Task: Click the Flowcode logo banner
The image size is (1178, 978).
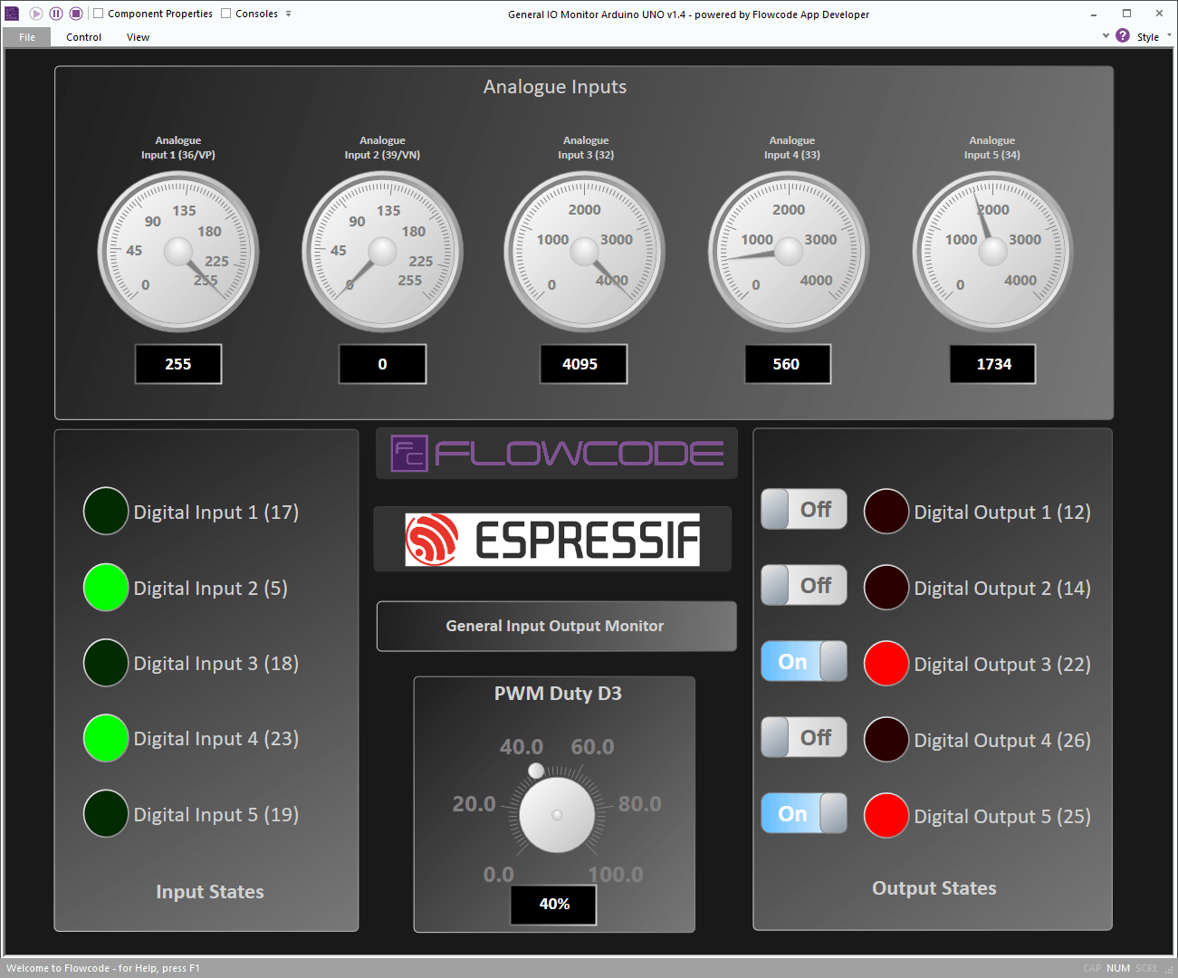Action: [556, 453]
